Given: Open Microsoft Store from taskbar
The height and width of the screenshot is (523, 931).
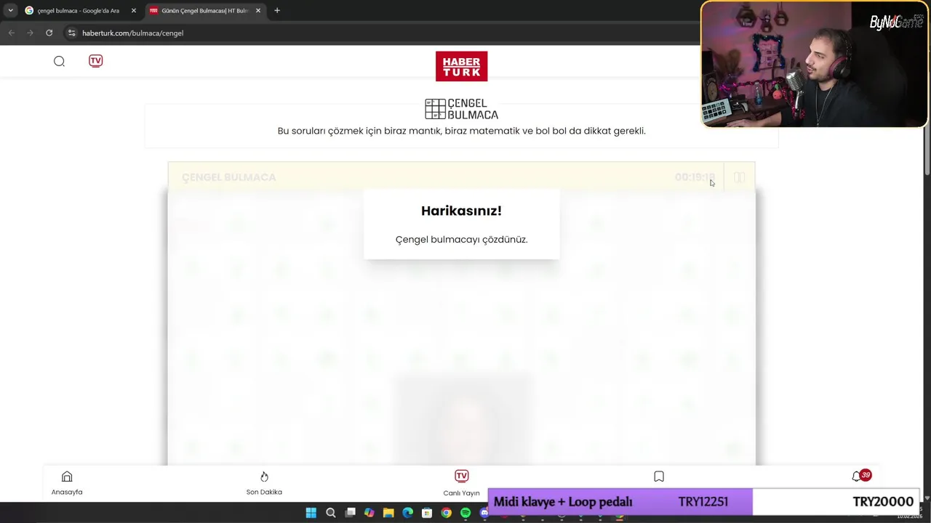Looking at the screenshot, I should [x=427, y=513].
